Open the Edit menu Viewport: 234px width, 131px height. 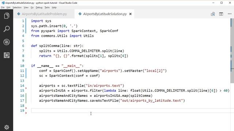click(x=8, y=7)
